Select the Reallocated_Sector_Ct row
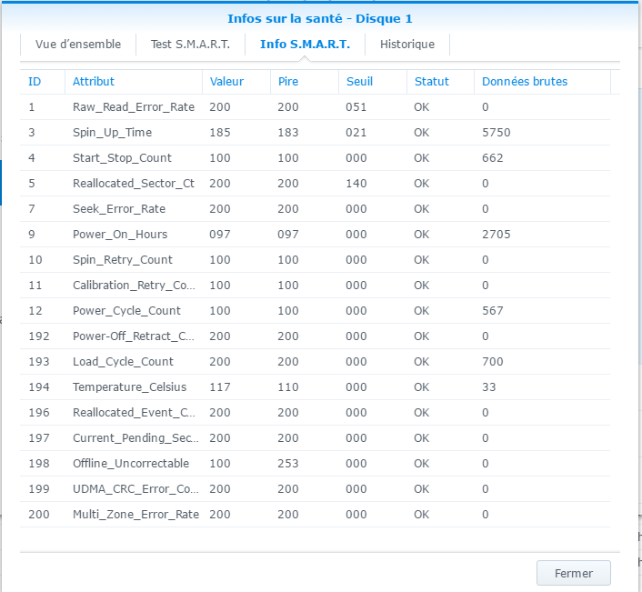Screen dimensions: 642x592 point(315,184)
